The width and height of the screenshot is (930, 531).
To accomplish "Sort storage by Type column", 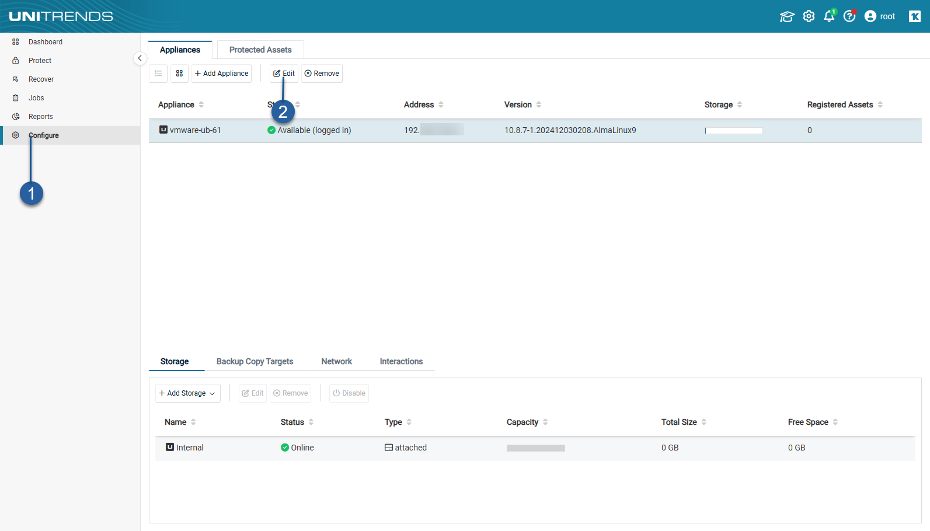I will [398, 422].
